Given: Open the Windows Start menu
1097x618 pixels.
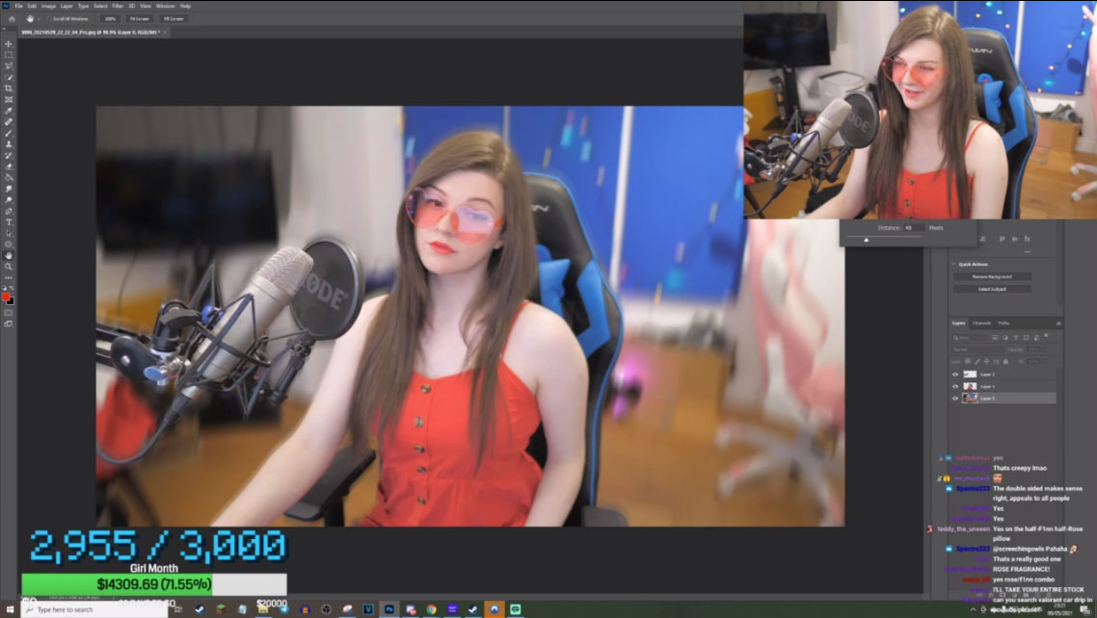Looking at the screenshot, I should point(10,609).
